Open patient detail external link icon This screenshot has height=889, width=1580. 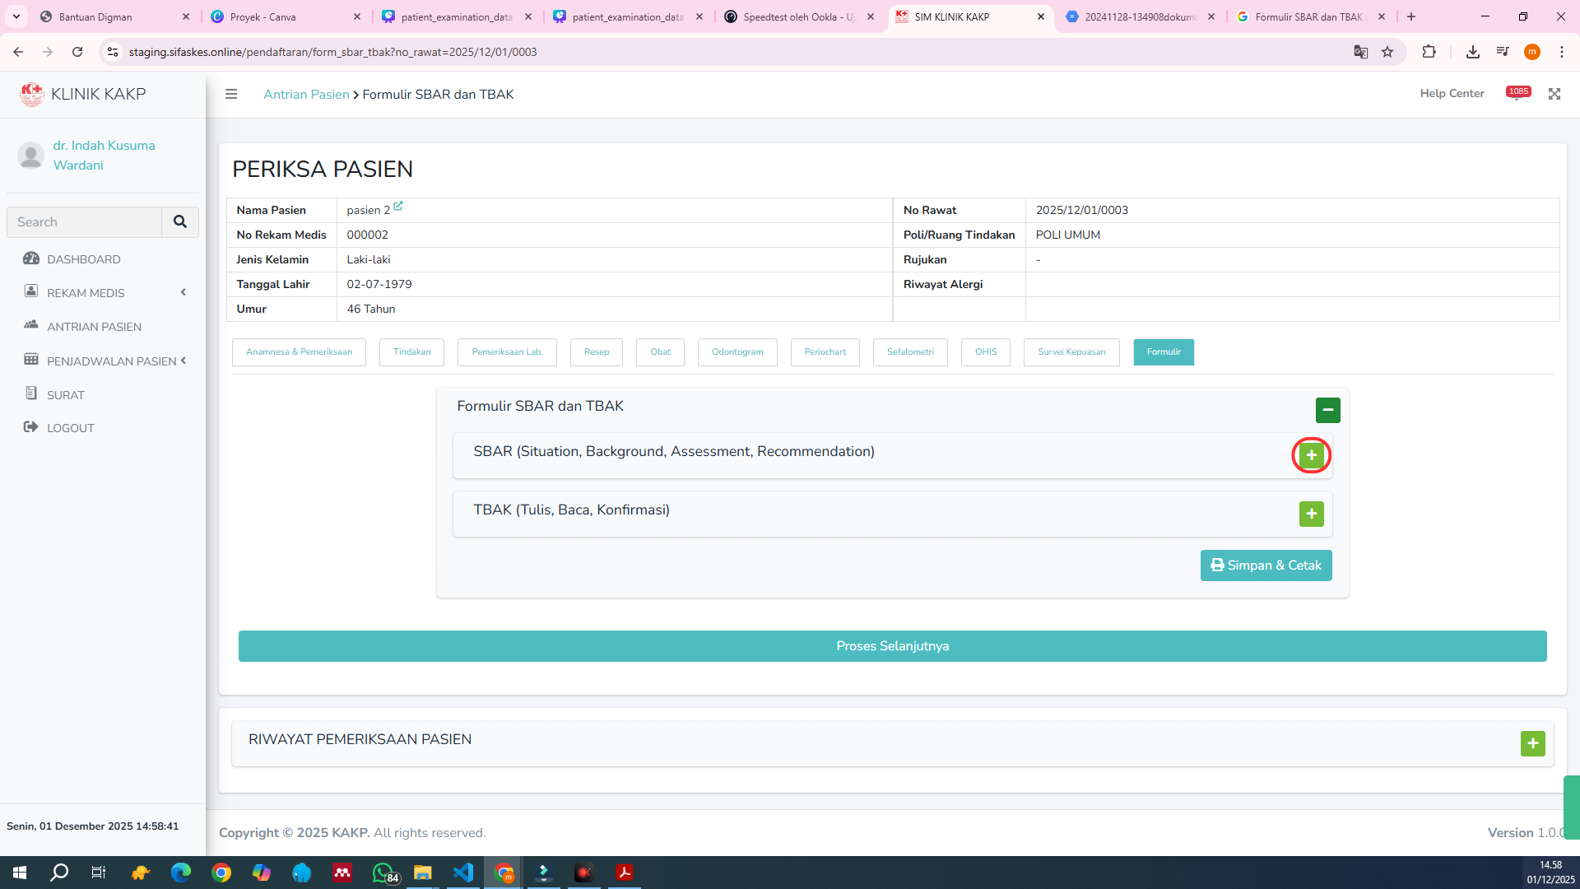tap(398, 207)
